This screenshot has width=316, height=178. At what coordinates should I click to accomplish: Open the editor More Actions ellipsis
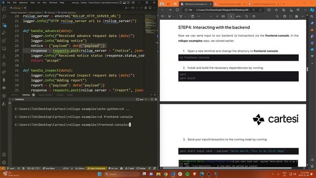[154, 8]
